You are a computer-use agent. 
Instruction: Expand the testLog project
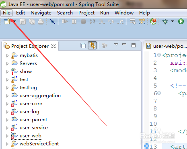click(7, 88)
